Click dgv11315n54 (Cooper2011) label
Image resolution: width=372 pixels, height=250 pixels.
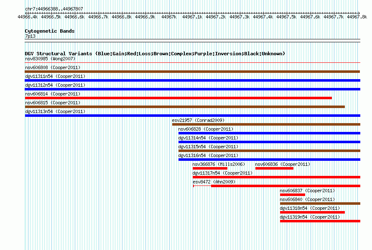pos(208,147)
